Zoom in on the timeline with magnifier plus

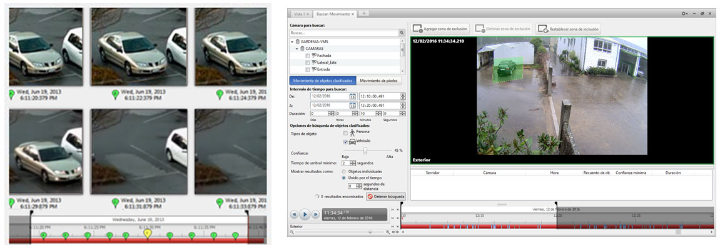(x=388, y=232)
